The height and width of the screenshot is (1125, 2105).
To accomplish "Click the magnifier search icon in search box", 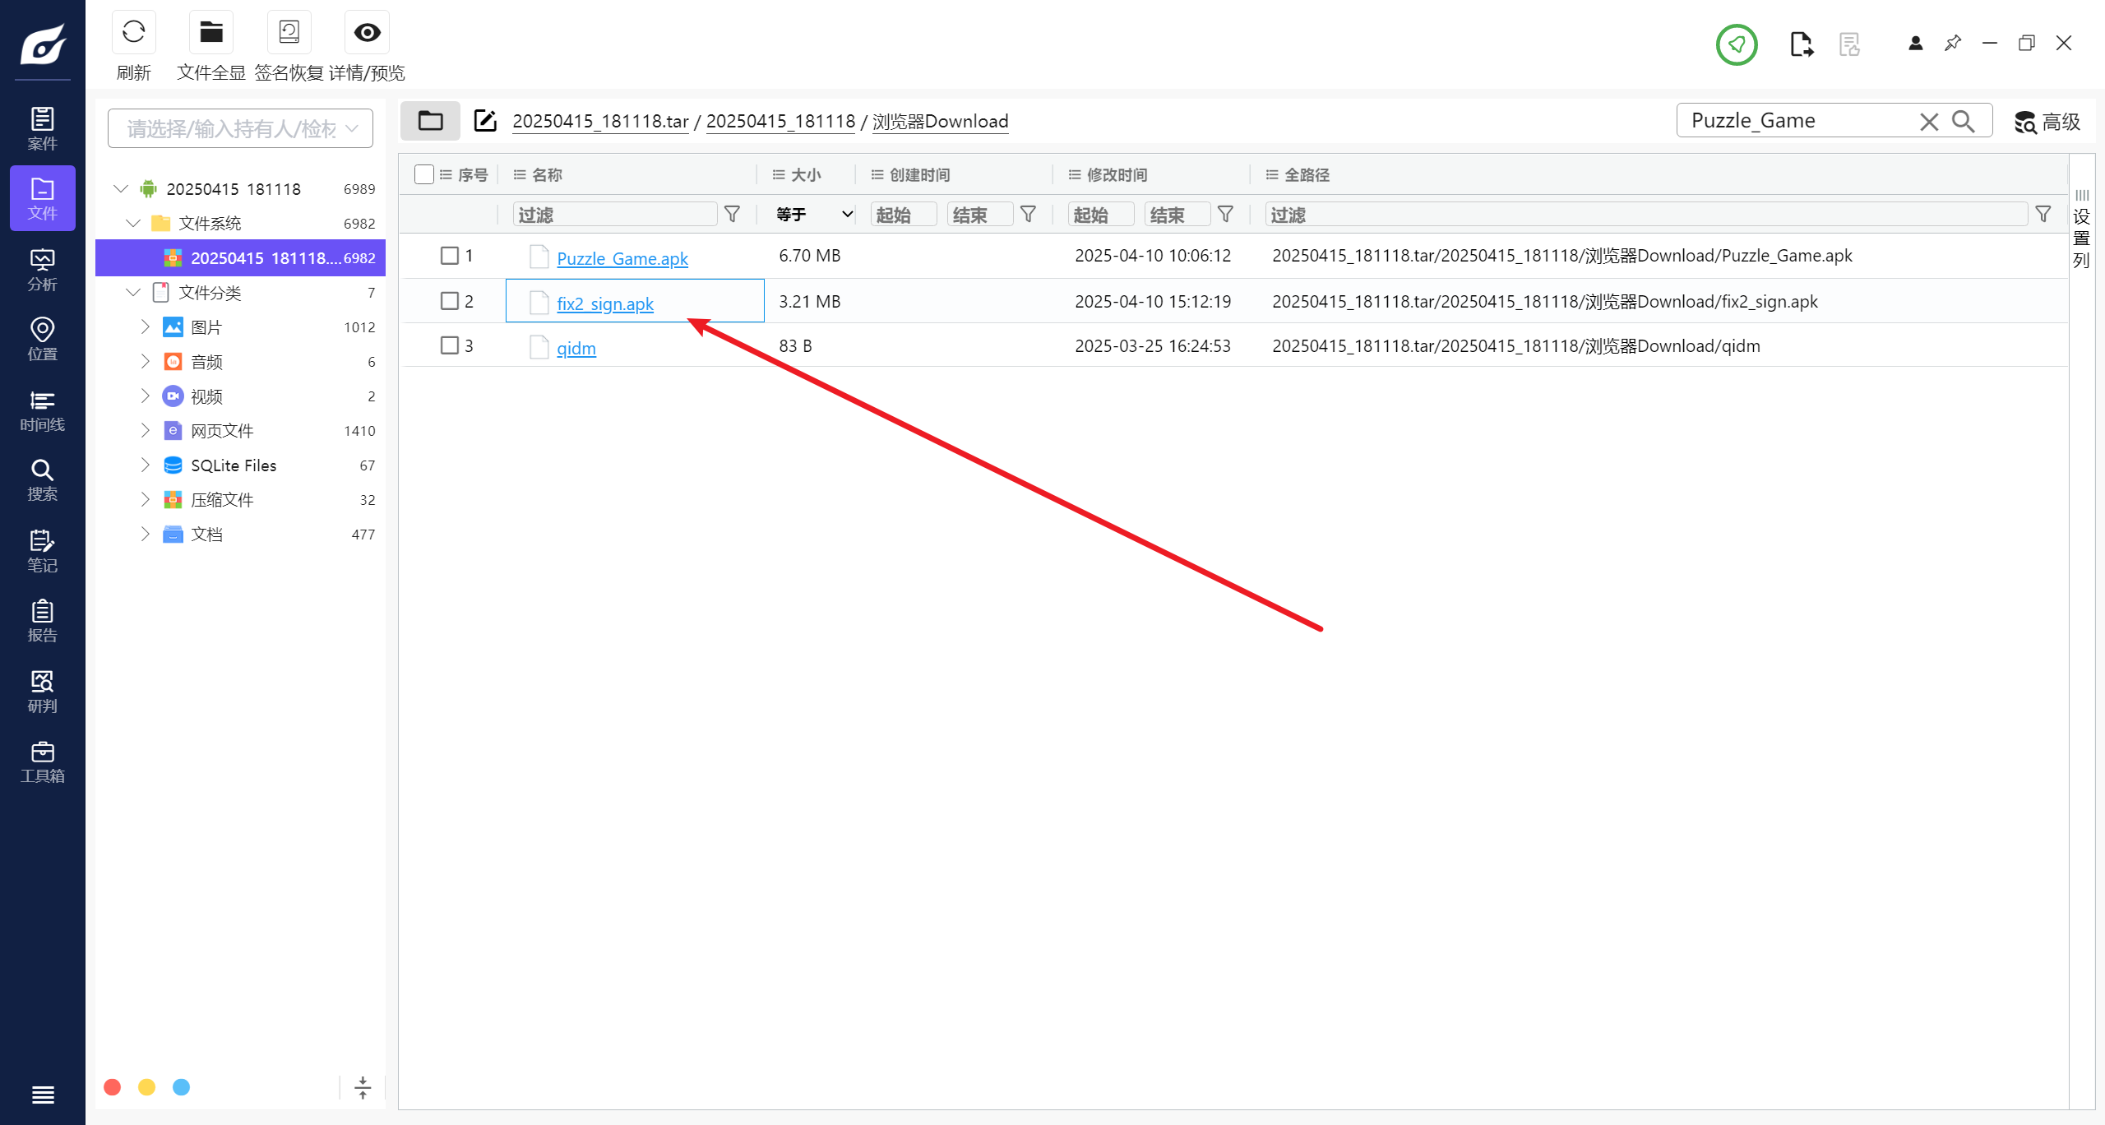I will 1964,122.
